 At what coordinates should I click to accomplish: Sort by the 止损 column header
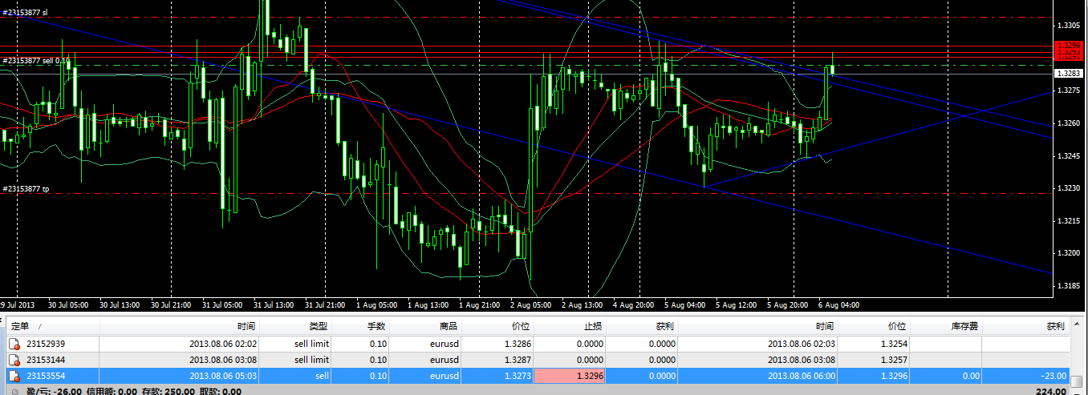tap(570, 326)
